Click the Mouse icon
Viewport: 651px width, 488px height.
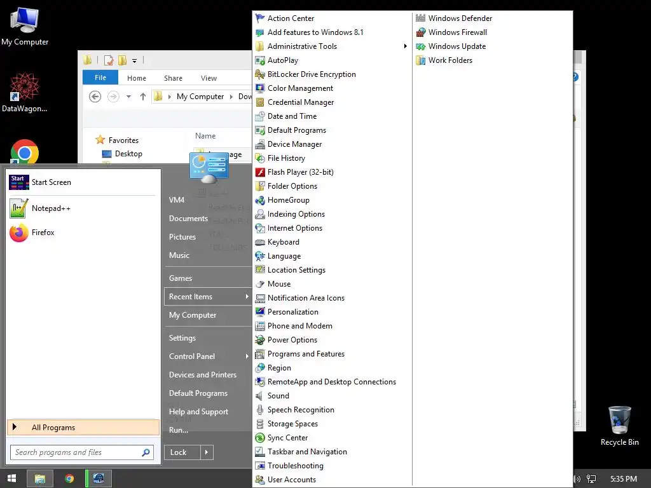tap(260, 284)
